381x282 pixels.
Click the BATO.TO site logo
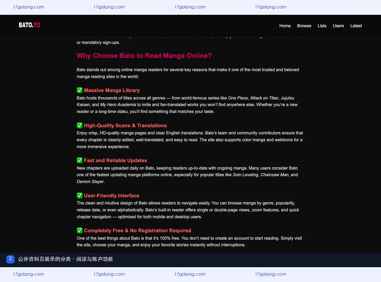pos(29,25)
